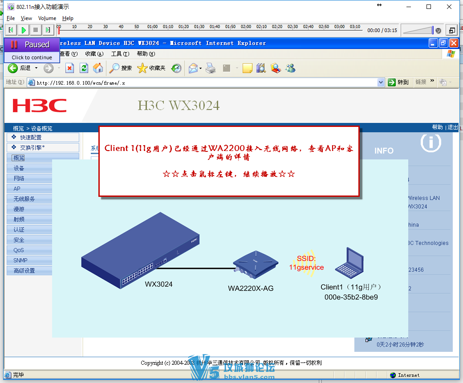The height and width of the screenshot is (383, 463).
Task: Click the Messenger people icon
Action: click(290, 68)
